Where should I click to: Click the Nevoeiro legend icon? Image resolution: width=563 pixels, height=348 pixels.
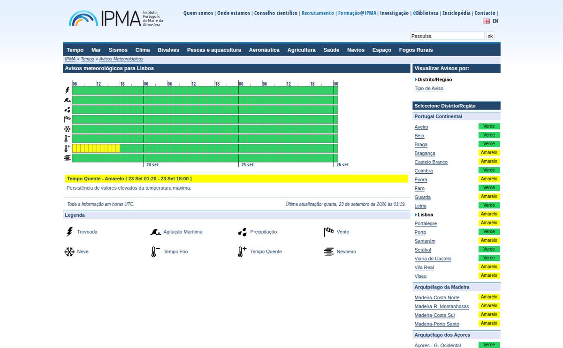click(329, 252)
